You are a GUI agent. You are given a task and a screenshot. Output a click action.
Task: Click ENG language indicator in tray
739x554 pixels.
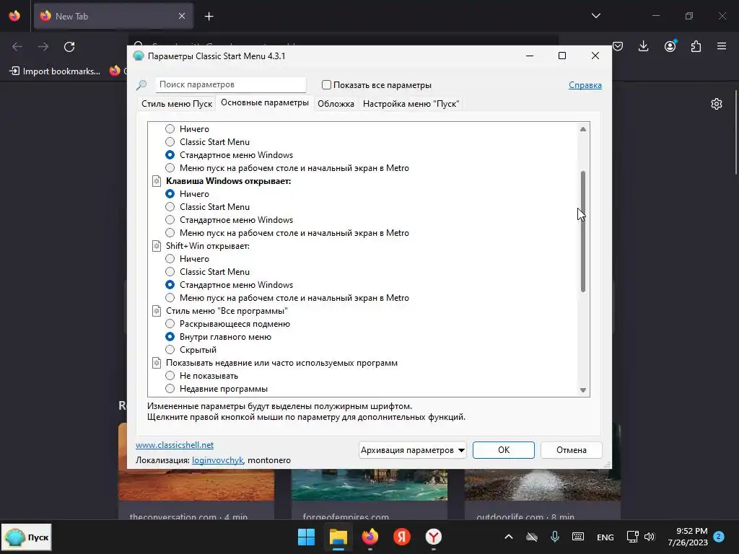point(605,537)
